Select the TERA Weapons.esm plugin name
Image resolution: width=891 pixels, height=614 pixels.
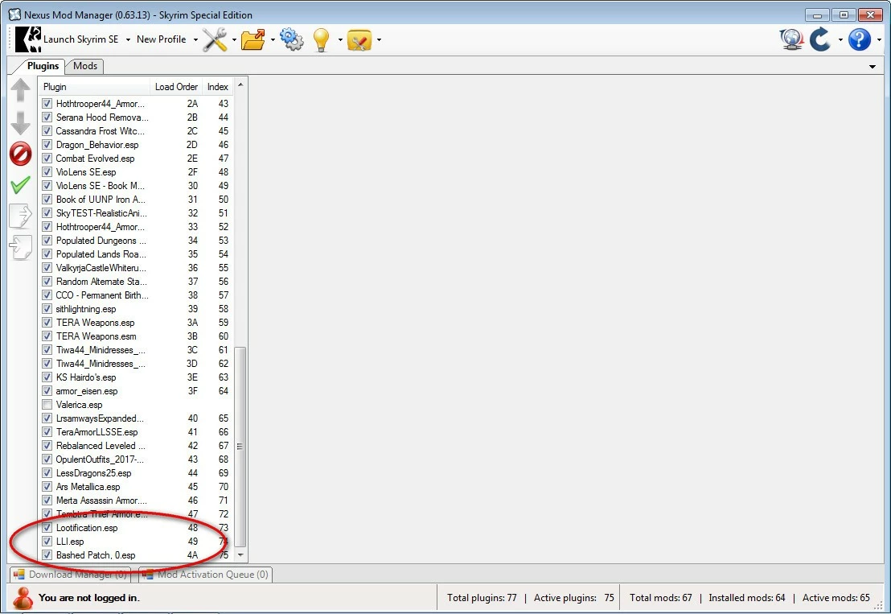(96, 336)
